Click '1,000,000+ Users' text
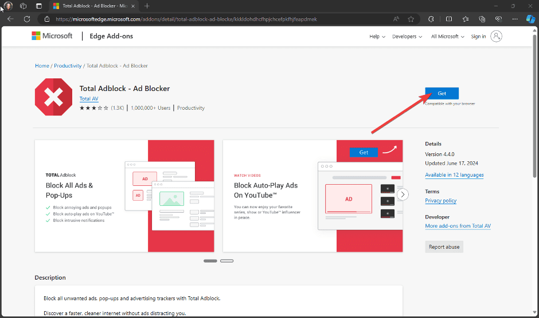This screenshot has height=318, width=539. coord(151,108)
